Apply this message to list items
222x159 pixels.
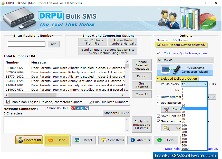(x=142, y=125)
